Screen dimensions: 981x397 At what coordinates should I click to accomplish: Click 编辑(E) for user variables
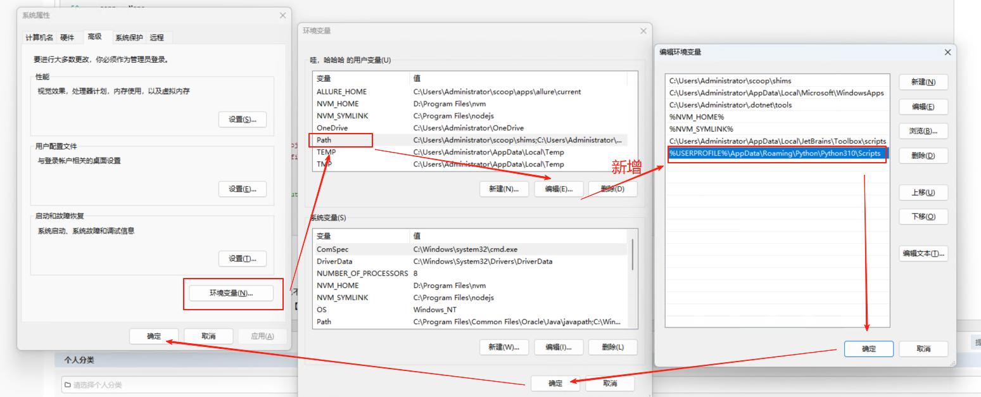pos(558,189)
